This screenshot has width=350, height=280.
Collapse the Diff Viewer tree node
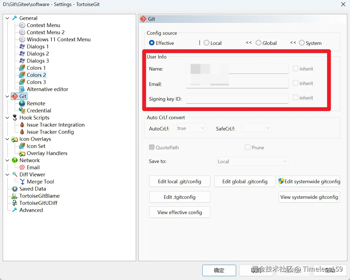point(7,174)
